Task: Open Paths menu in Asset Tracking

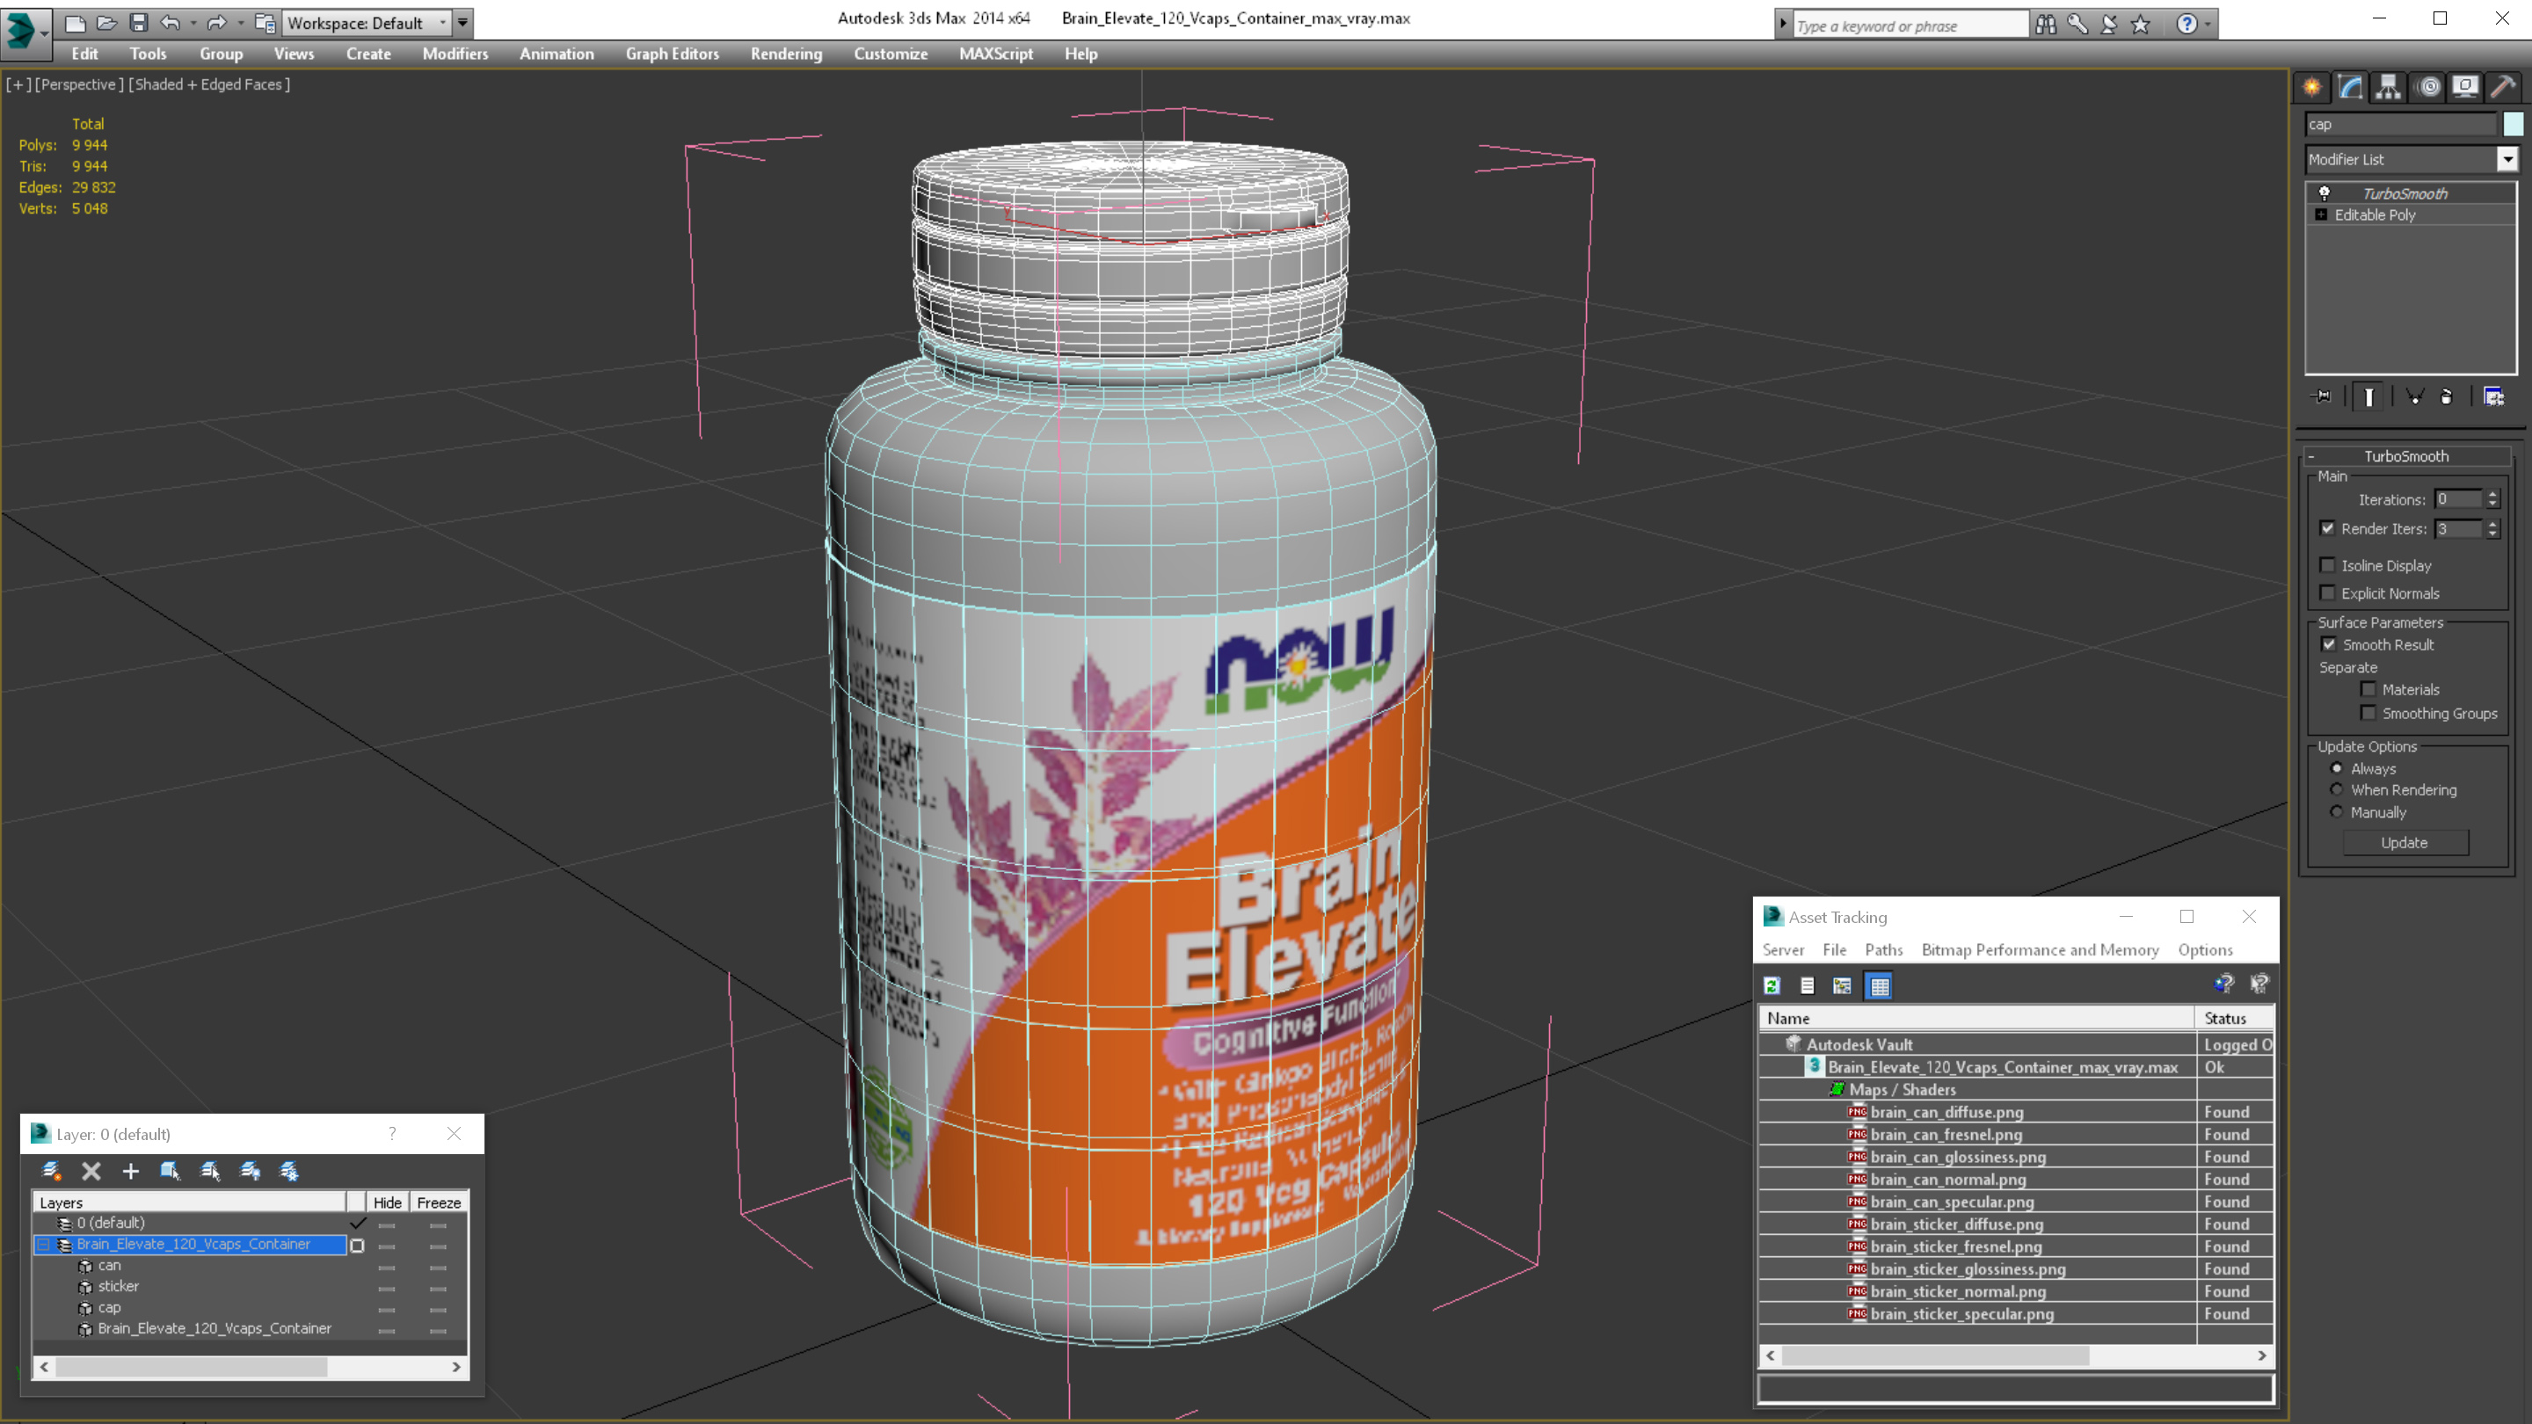Action: [x=1883, y=949]
